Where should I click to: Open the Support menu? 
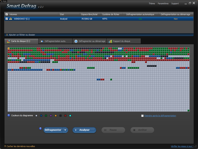pos(175,4)
